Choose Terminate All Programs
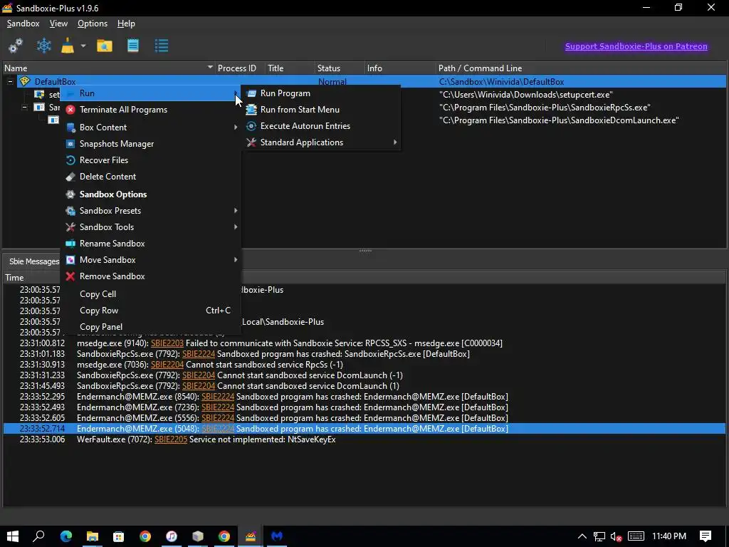The height and width of the screenshot is (547, 729). [151, 109]
